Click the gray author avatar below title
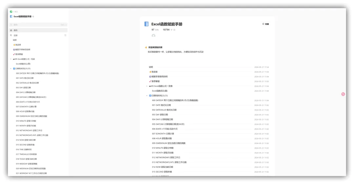This screenshot has height=184, width=354. [x=153, y=36]
